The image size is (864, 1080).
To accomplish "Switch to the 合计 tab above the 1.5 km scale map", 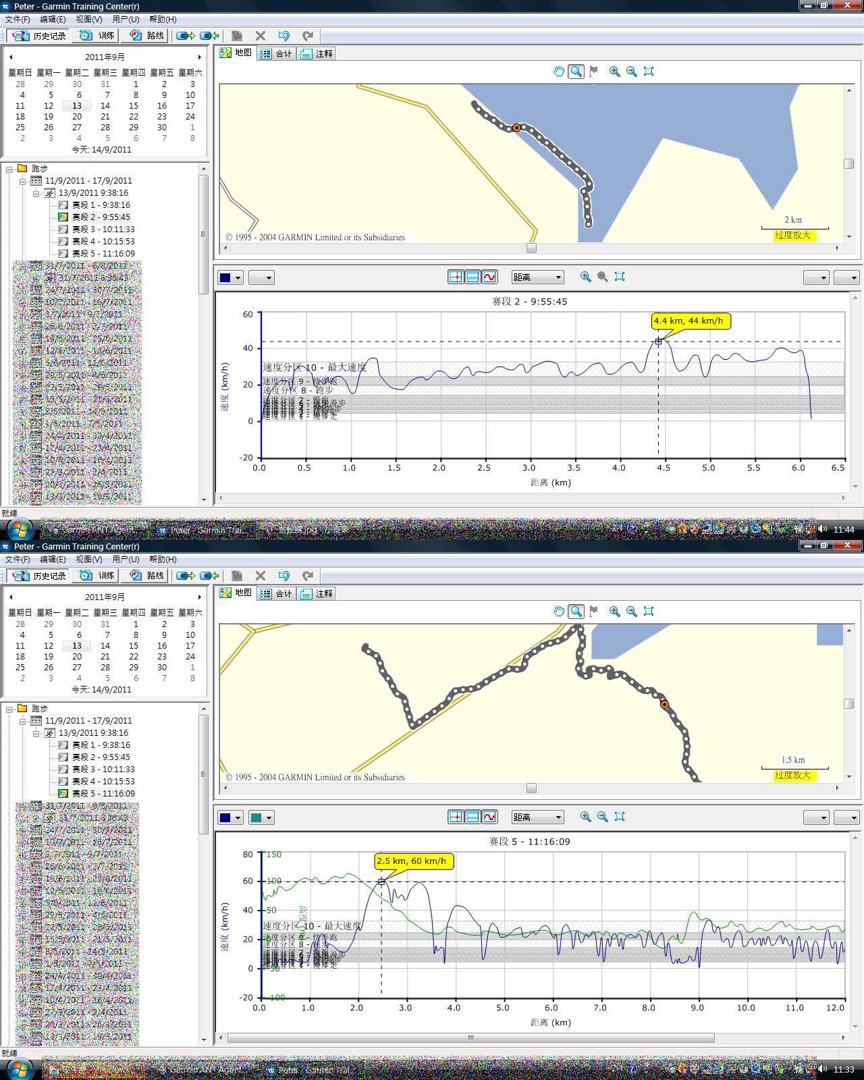I will click(277, 593).
